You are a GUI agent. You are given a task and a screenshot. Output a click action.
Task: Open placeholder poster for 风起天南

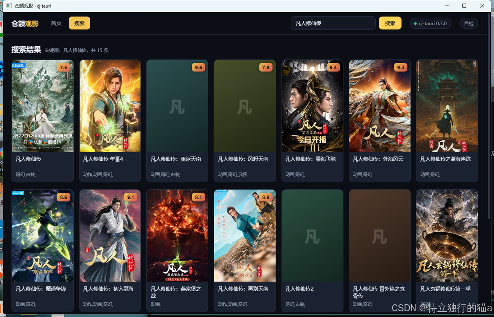(x=245, y=106)
